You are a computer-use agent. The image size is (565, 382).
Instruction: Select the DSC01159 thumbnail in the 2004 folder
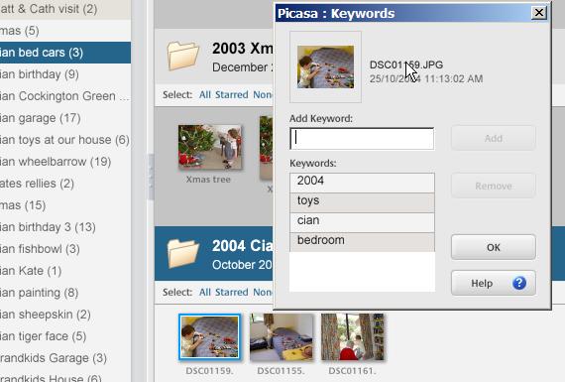(x=209, y=337)
